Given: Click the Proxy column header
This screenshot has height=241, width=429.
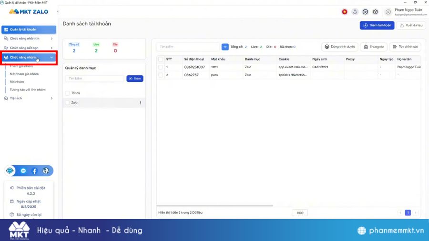Looking at the screenshot, I should (x=350, y=59).
